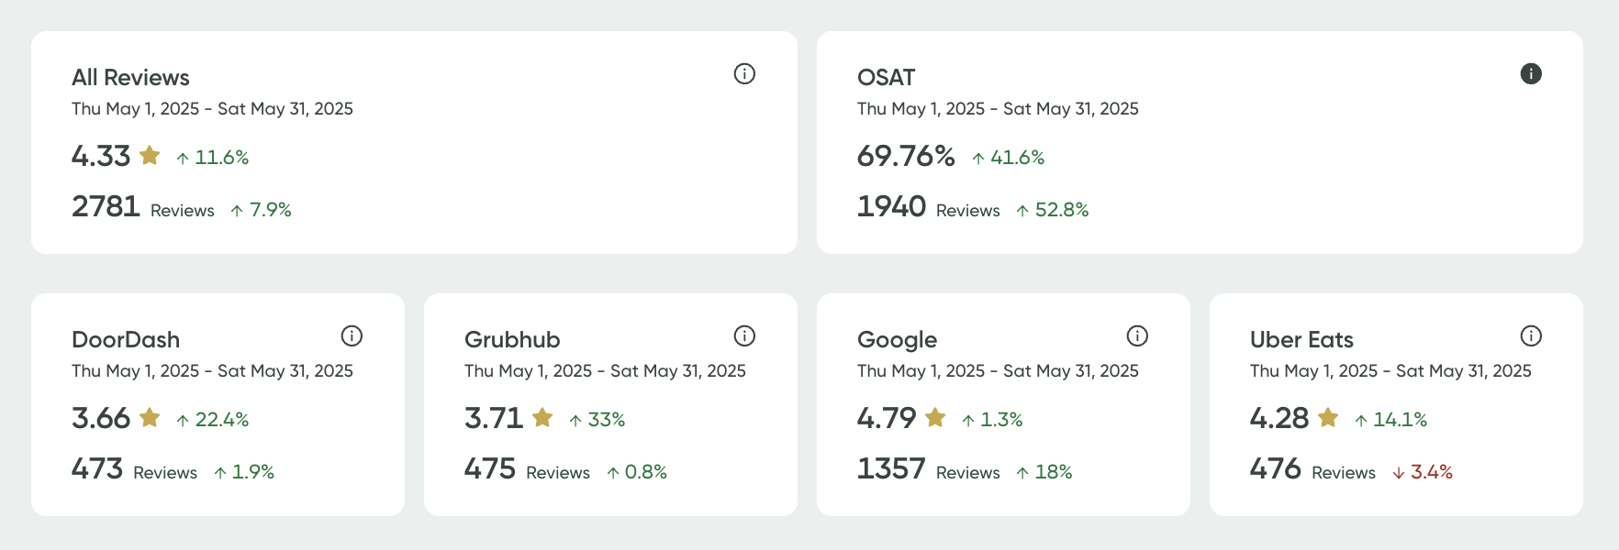Click the star beside 4.33 rating
This screenshot has height=550, width=1619.
tap(150, 156)
